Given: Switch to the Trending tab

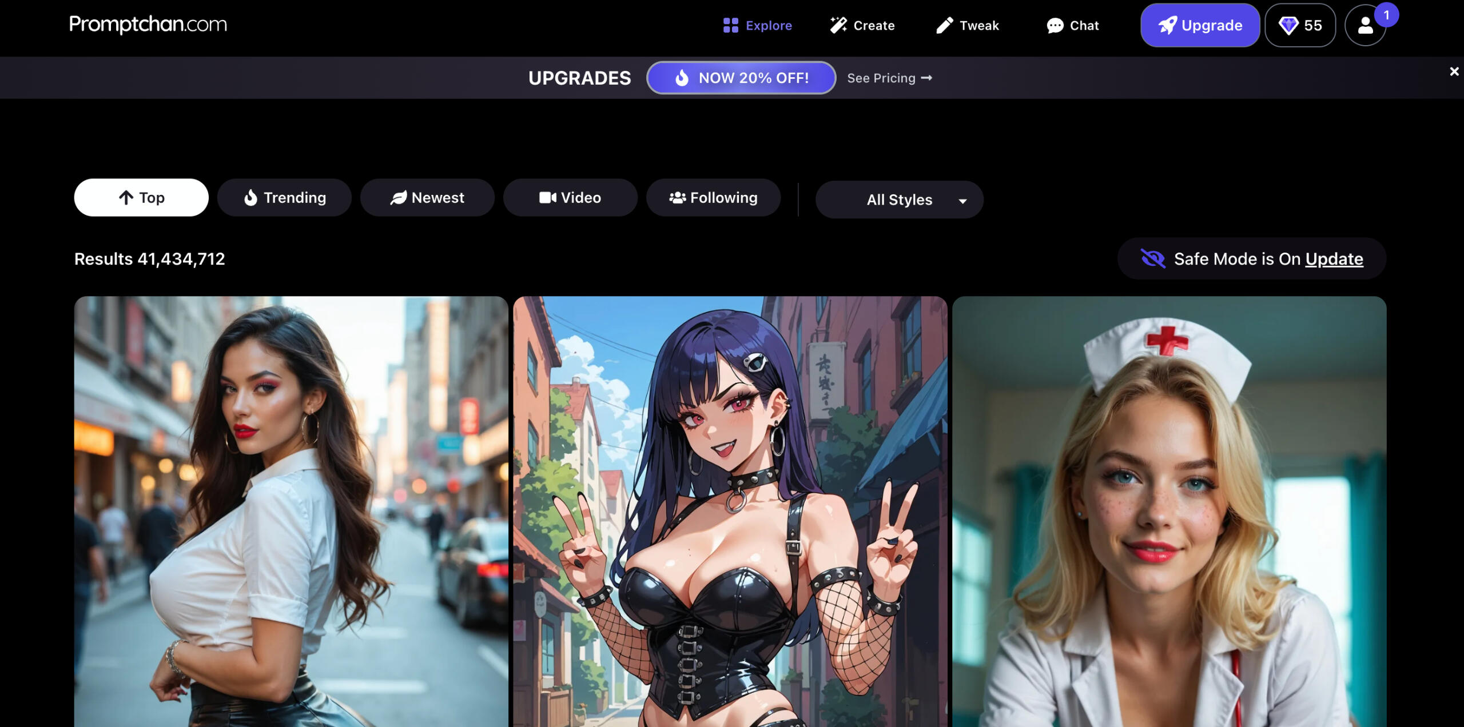Looking at the screenshot, I should click(x=284, y=198).
